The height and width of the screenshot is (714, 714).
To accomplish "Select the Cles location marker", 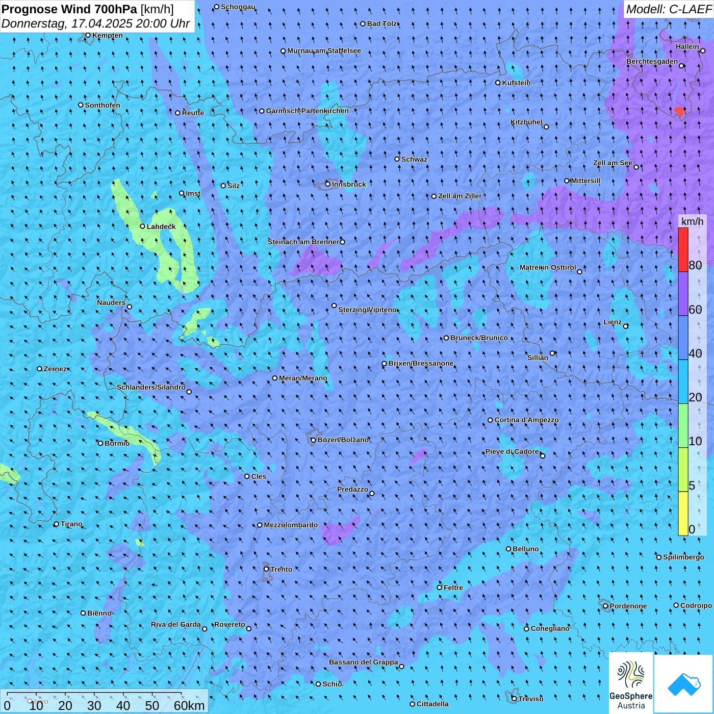I will (247, 476).
